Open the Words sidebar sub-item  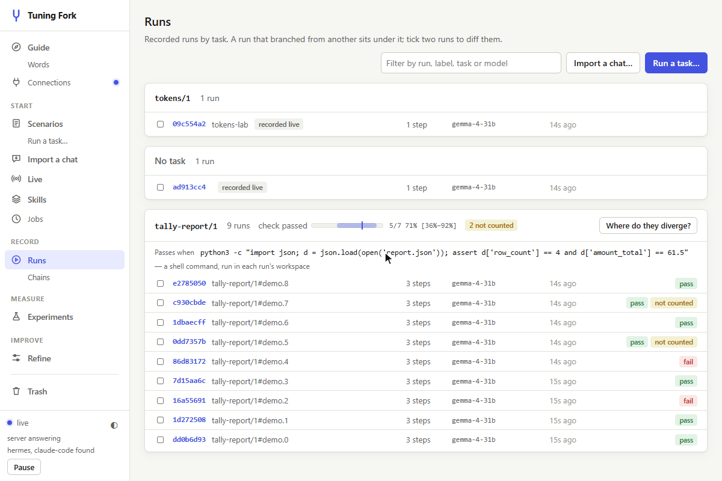click(39, 64)
